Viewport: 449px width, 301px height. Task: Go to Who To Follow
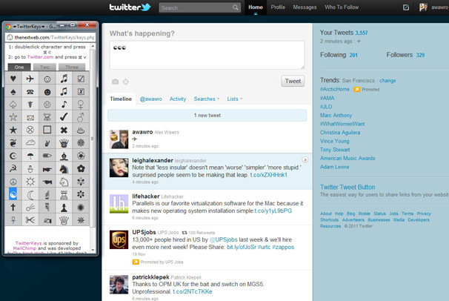pos(342,7)
